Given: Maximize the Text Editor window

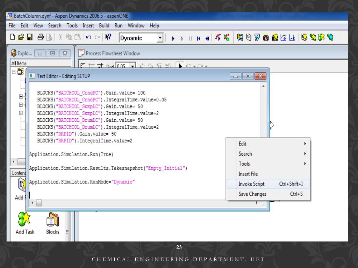Looking at the screenshot, I should 248,76.
